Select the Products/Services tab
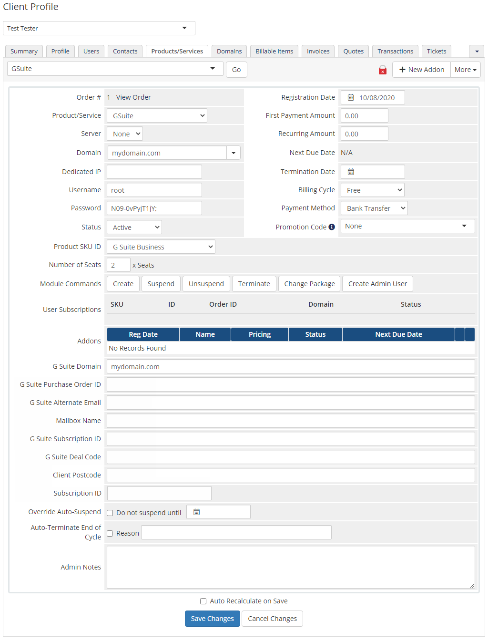Viewport: 488px width, 642px height. pyautogui.click(x=177, y=51)
